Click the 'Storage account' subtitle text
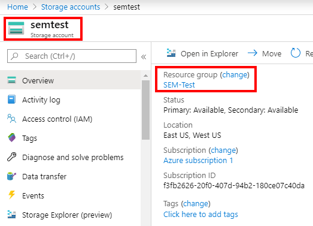 (x=52, y=35)
